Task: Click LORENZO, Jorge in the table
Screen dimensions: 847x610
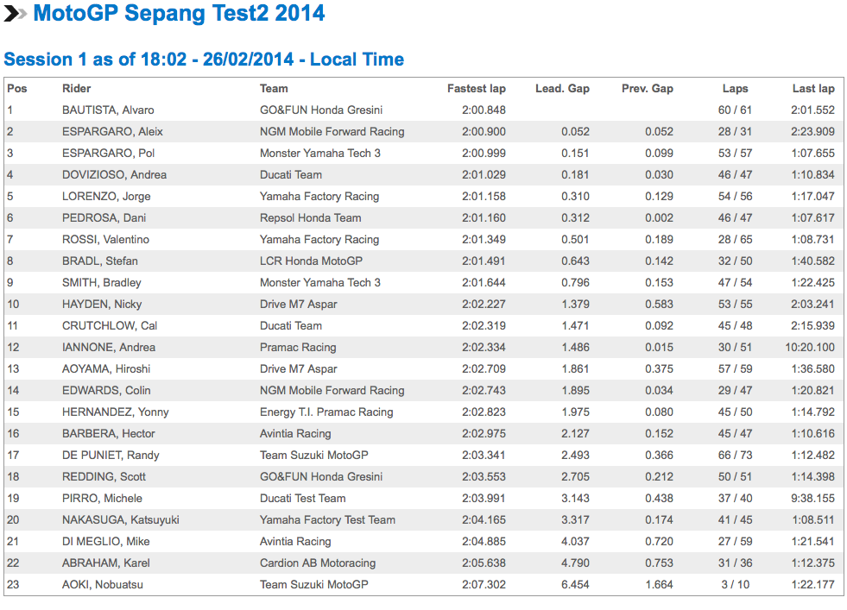Action: 106,197
